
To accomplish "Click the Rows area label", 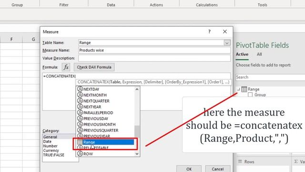I will [x=249, y=161].
